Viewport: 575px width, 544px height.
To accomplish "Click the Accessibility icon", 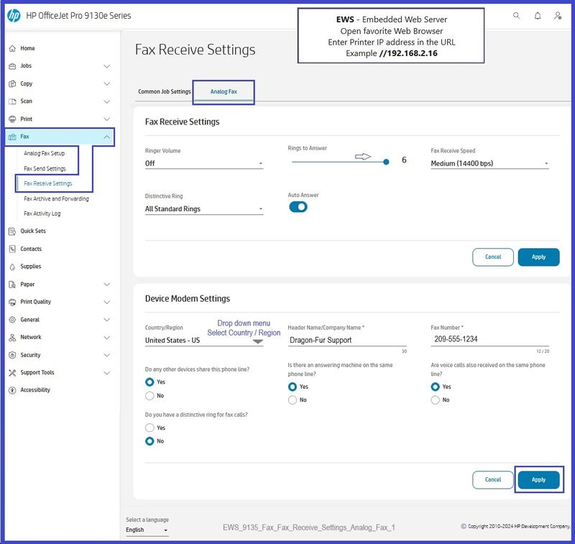I will click(x=12, y=390).
